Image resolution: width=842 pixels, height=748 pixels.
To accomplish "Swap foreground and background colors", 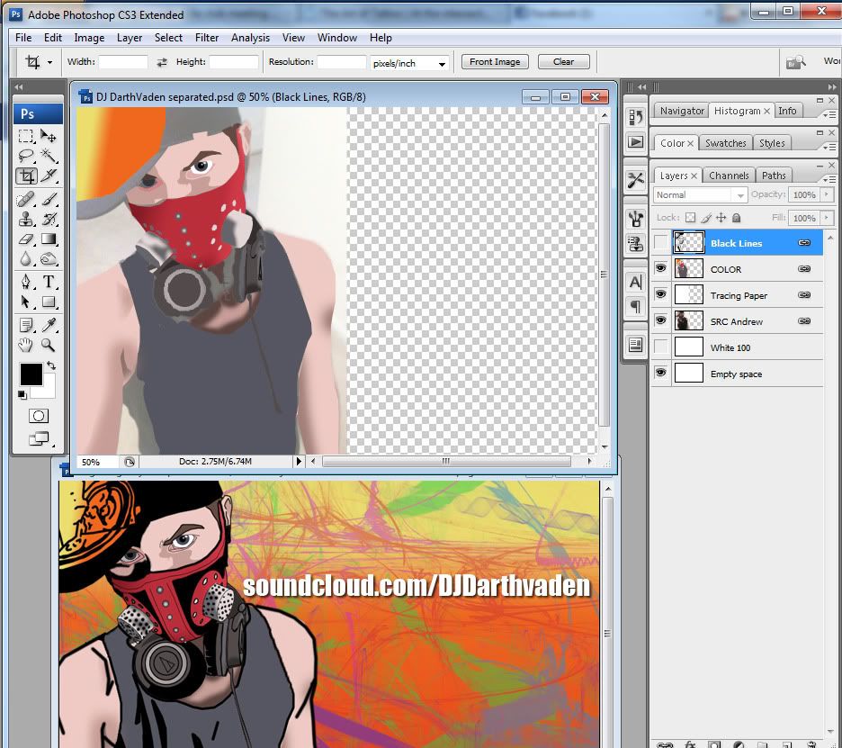I will click(x=51, y=365).
